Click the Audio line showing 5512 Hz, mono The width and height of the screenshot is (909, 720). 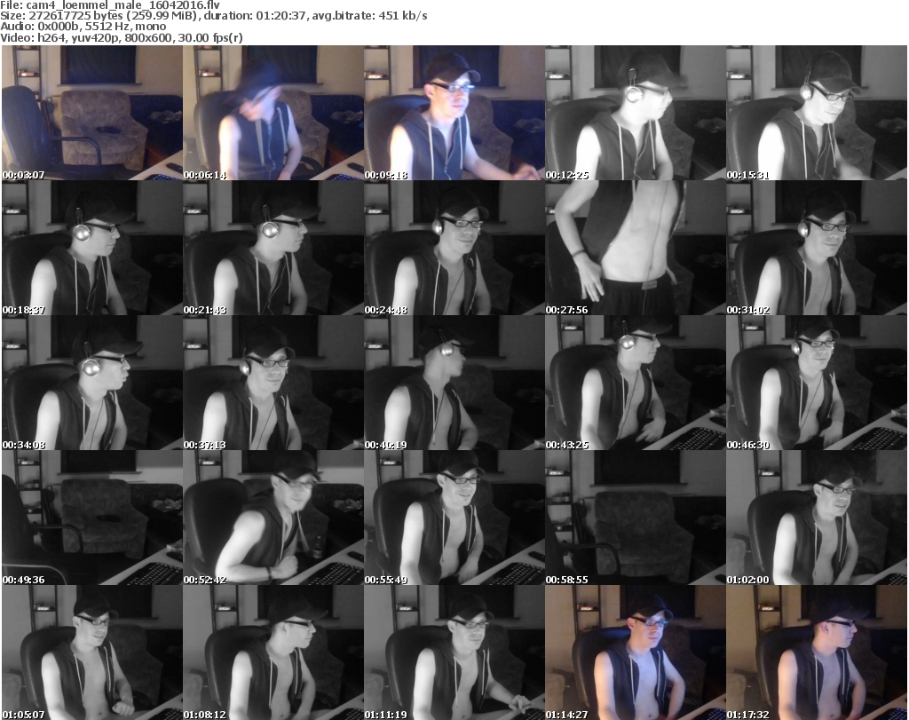83,27
